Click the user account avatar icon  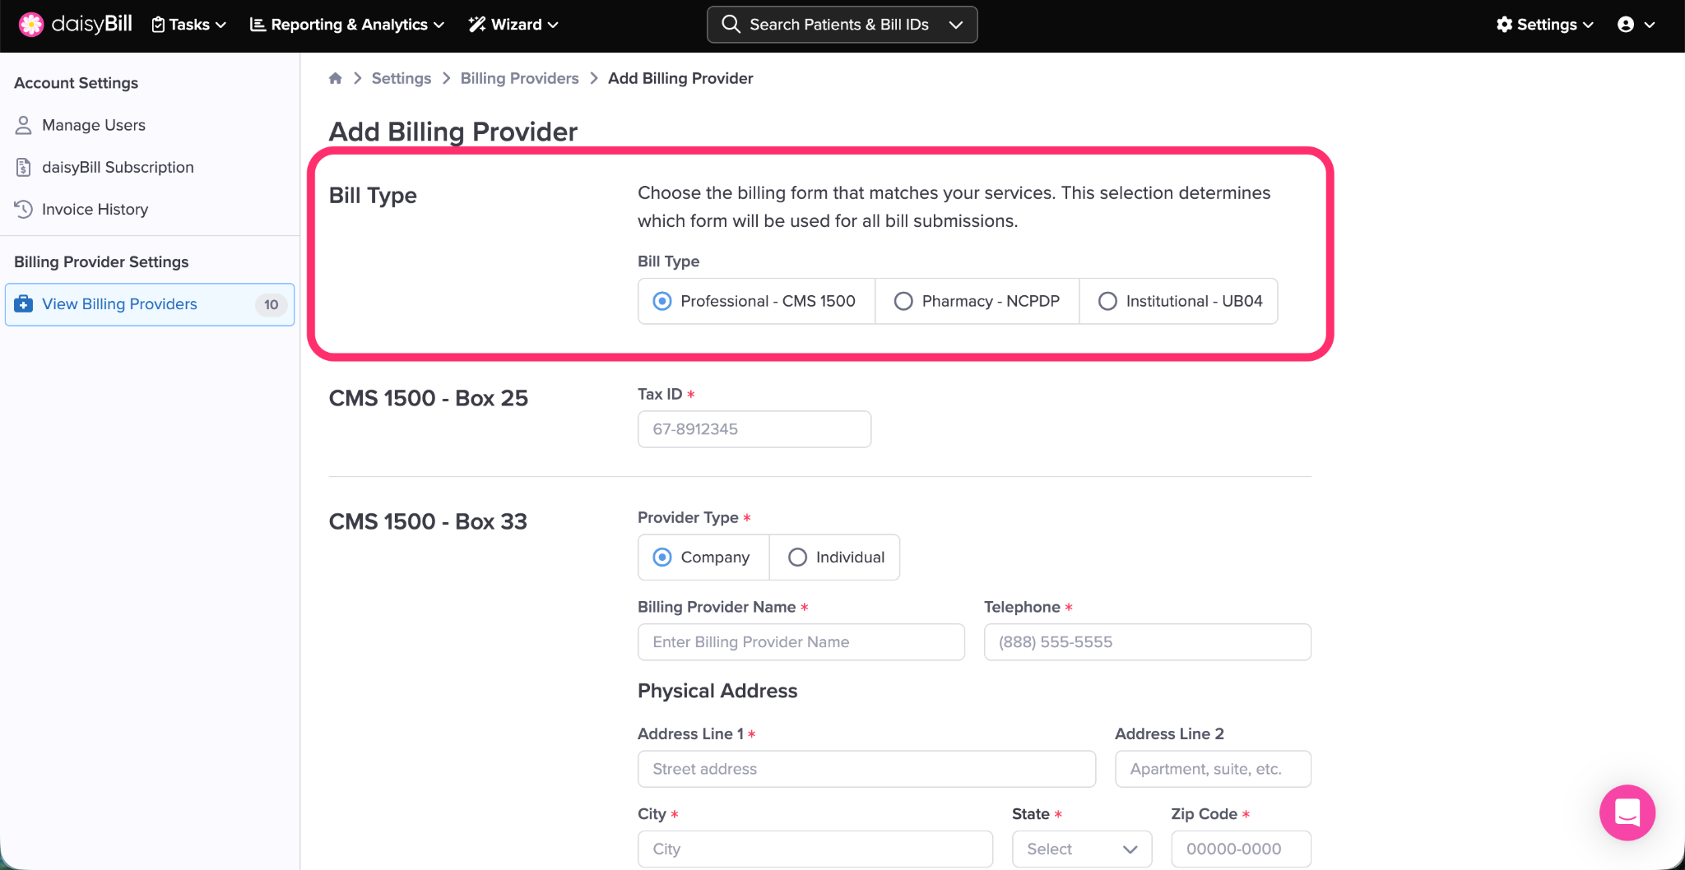tap(1626, 25)
